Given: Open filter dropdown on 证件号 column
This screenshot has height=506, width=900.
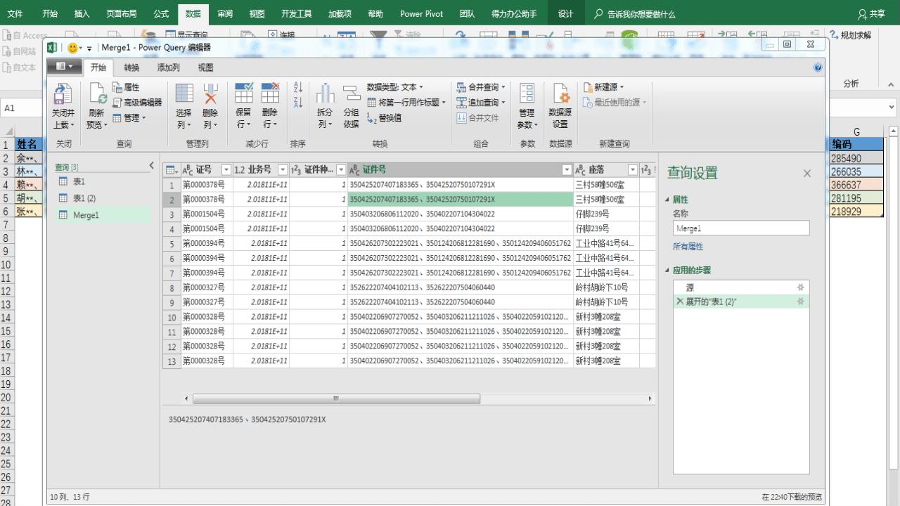Looking at the screenshot, I should coord(567,170).
